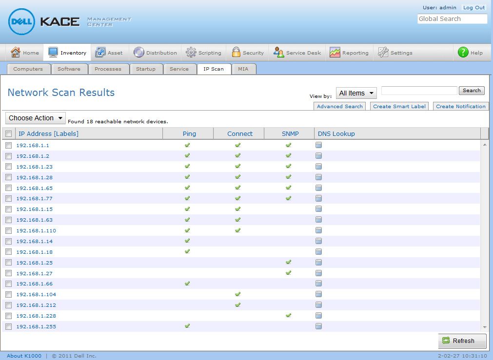Open DNS Lookup icon for 192.168.1.1

[x=318, y=145]
